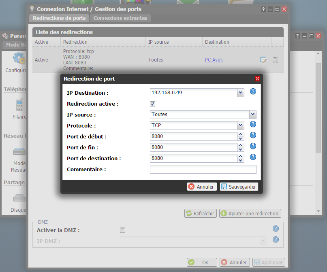Click the help icon beside Port de début
327x272 pixels.
[253, 135]
